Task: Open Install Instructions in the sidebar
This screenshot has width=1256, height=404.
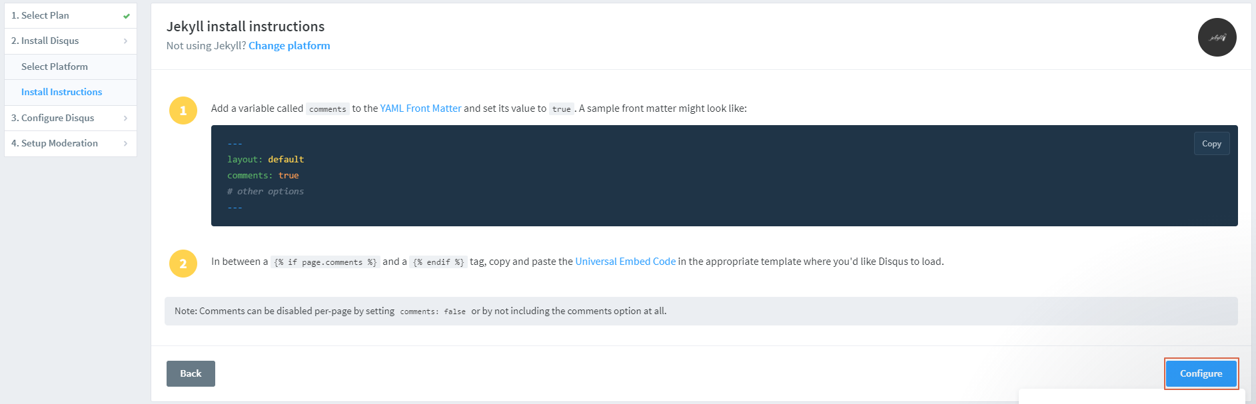Action: point(61,92)
